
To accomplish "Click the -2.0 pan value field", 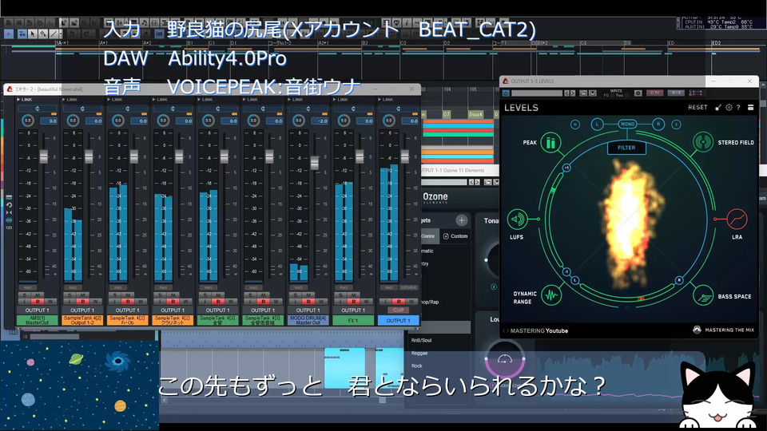I will point(321,121).
